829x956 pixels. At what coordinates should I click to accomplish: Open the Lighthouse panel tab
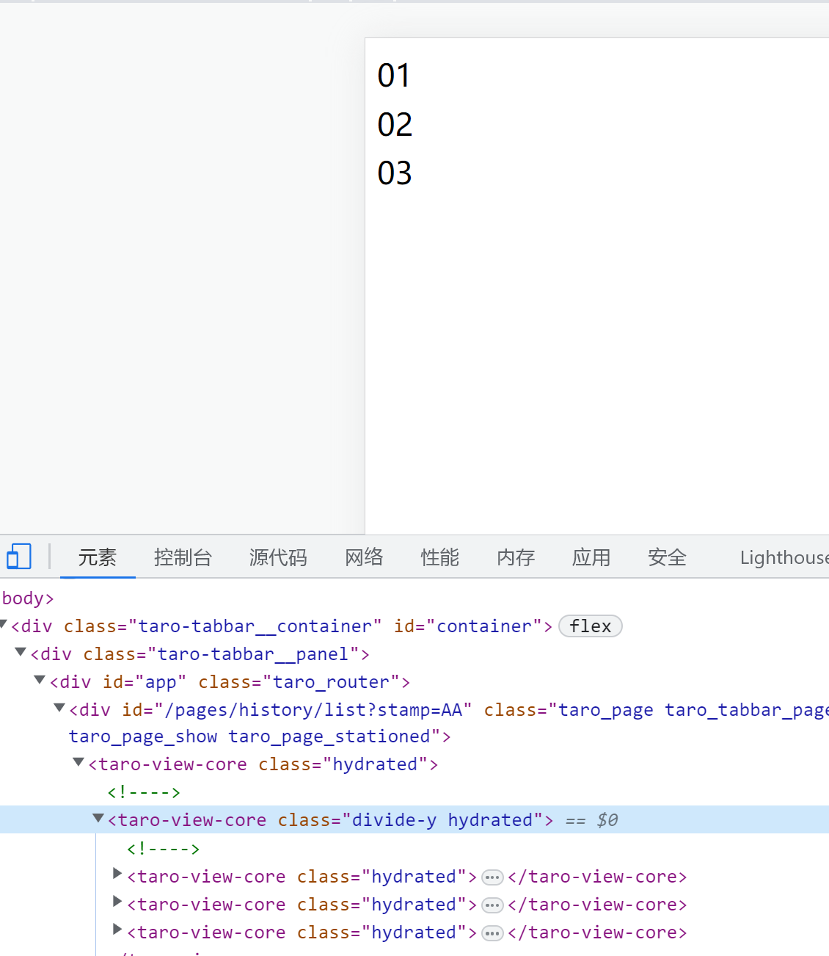[x=782, y=557]
